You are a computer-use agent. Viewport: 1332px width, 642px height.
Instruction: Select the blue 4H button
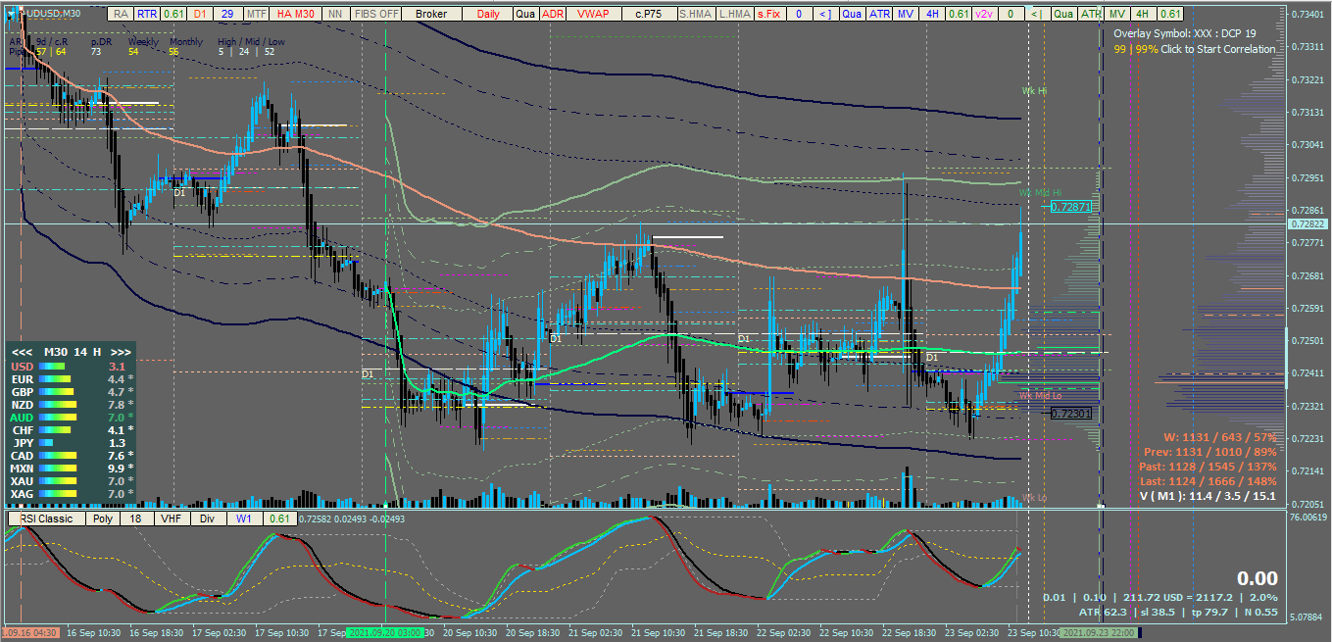pyautogui.click(x=932, y=14)
